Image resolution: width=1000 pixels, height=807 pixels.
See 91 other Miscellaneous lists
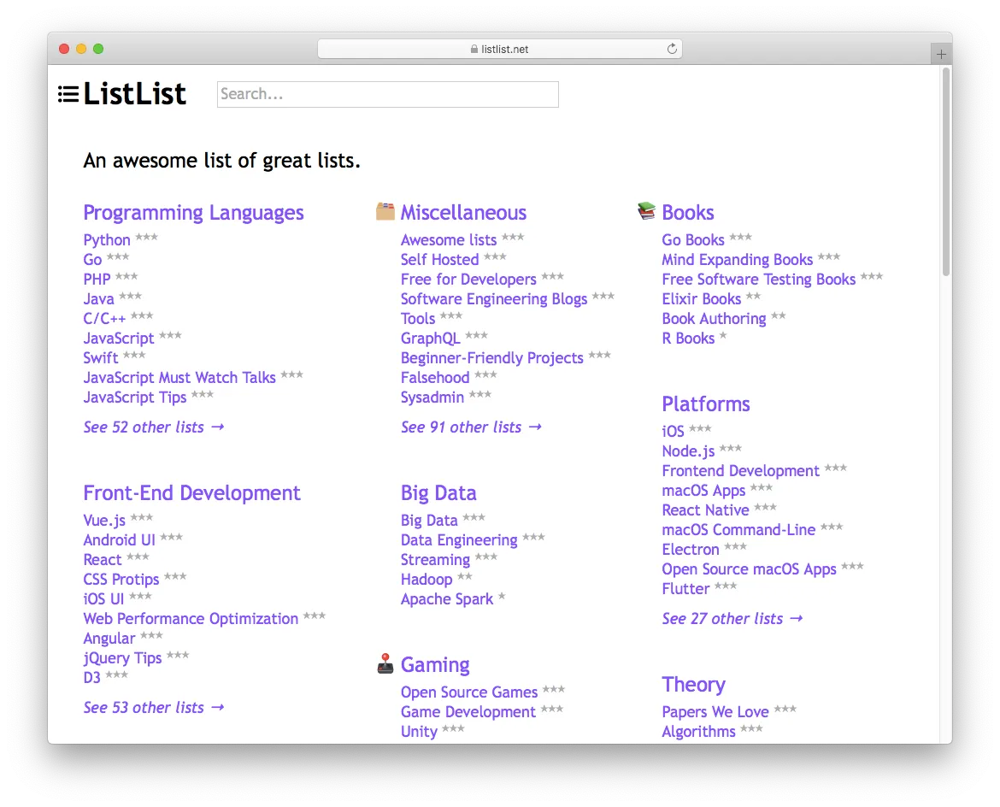[x=462, y=427]
